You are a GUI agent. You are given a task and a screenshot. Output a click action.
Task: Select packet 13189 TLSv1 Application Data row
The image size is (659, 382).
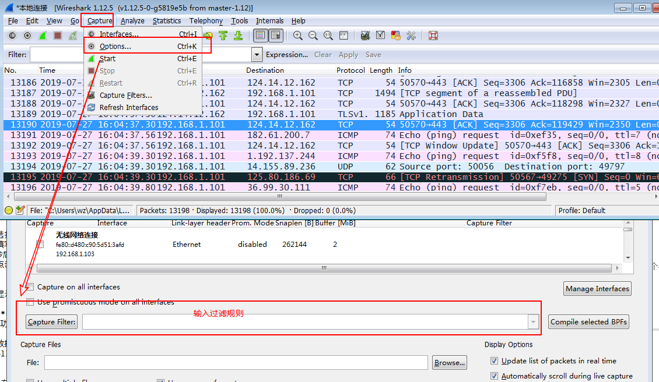coord(331,114)
